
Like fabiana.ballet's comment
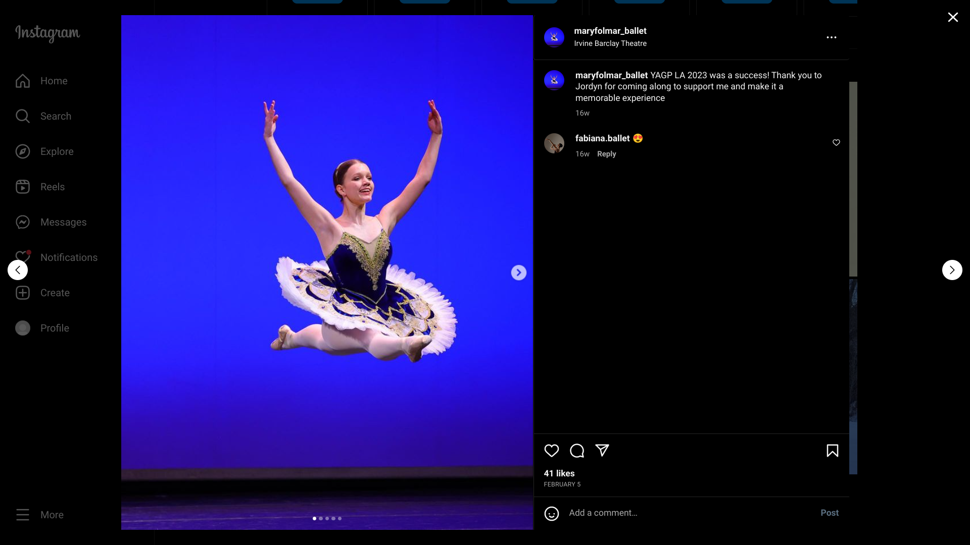click(x=836, y=143)
